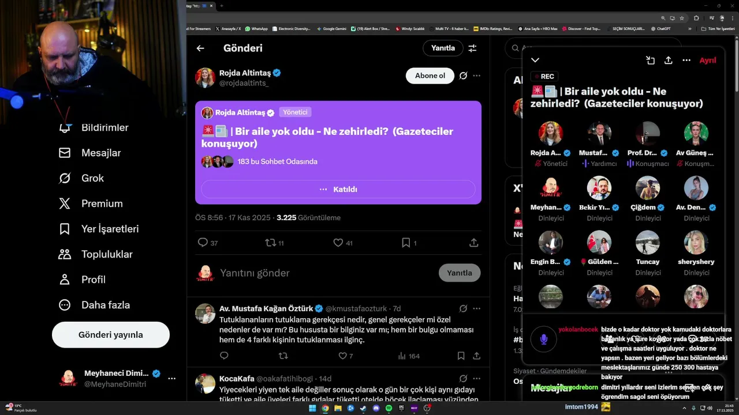Image resolution: width=739 pixels, height=415 pixels.
Task: Open the filter settings icon next to Yanıtla
Action: point(472,48)
